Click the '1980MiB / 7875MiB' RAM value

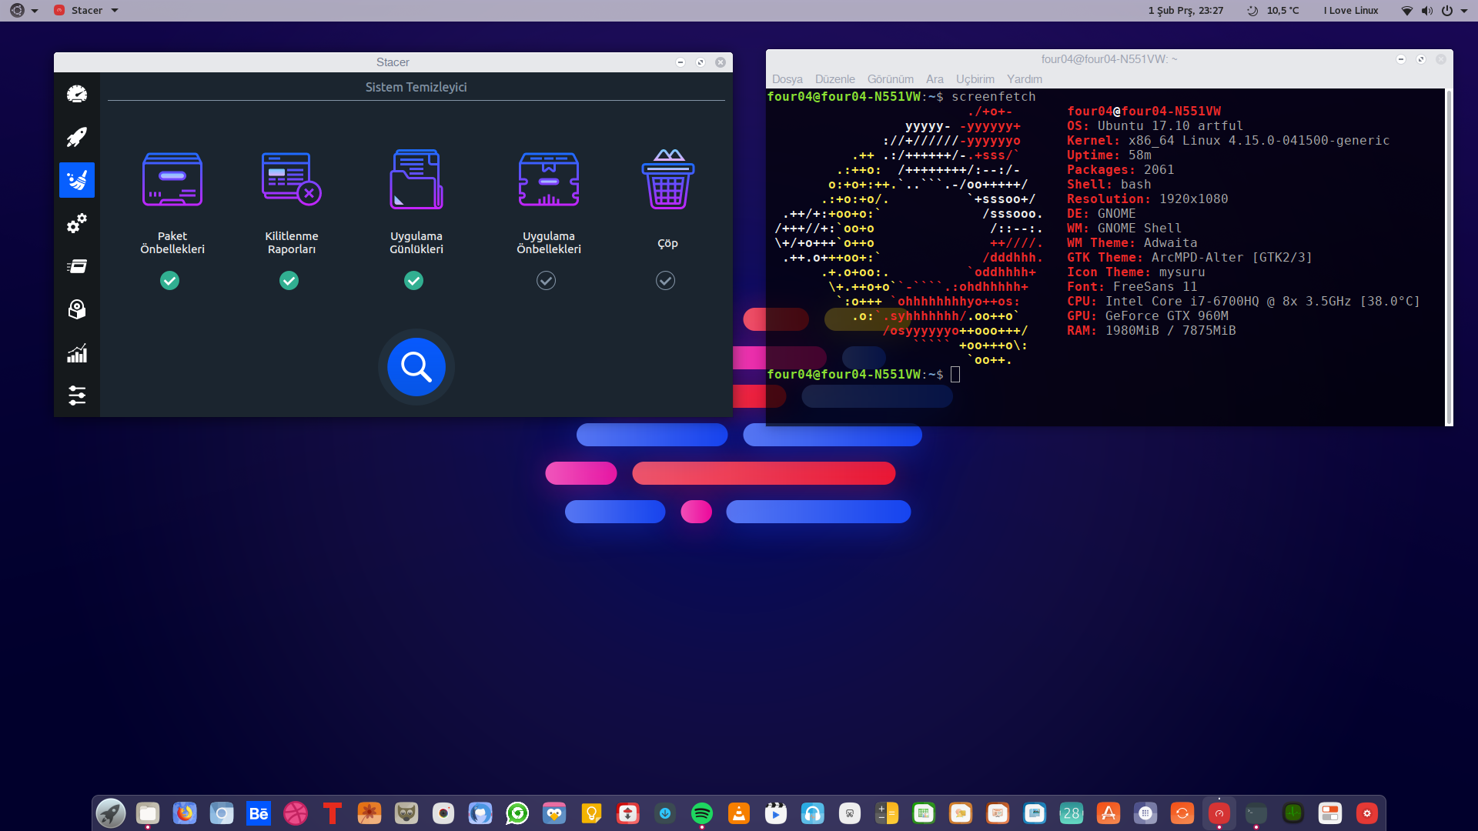[1170, 331]
